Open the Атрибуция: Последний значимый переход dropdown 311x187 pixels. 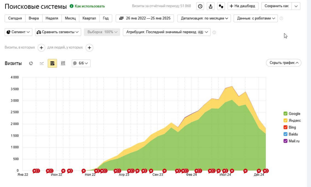point(167,32)
